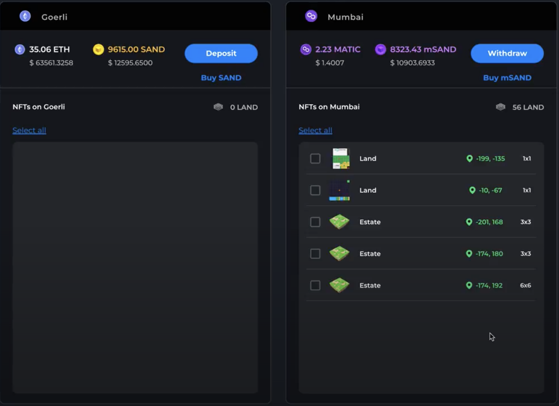
Task: Open the Buy mSAND link
Action: click(x=507, y=78)
